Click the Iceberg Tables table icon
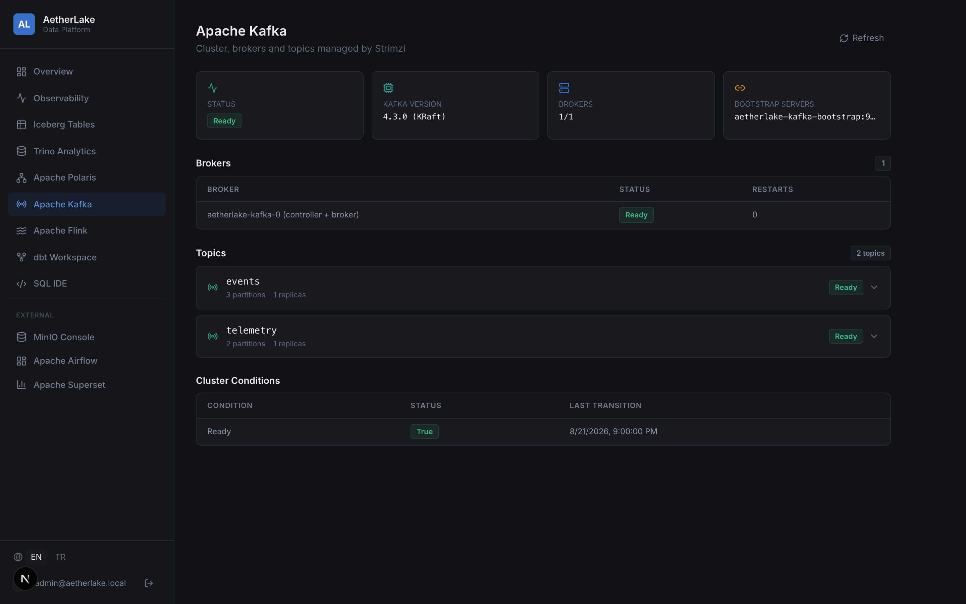Viewport: 966px width, 604px height. coord(21,124)
